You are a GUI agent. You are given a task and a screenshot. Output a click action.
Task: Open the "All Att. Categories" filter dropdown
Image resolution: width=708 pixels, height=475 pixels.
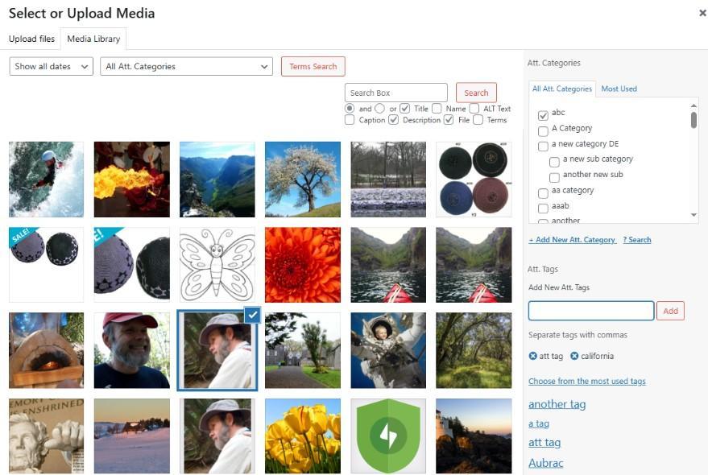pyautogui.click(x=186, y=66)
